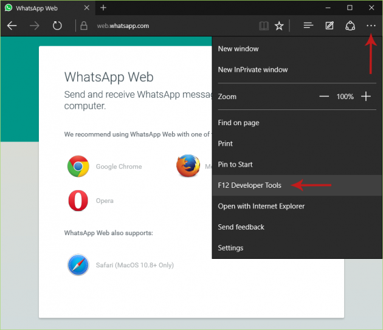Open Reading view book icon
Viewport: 383px width, 330px height.
[x=263, y=26]
